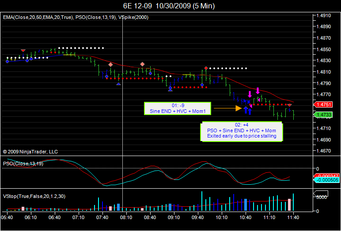Click the 06:40 time axis label
The image size is (341, 231).
click(x=55, y=217)
